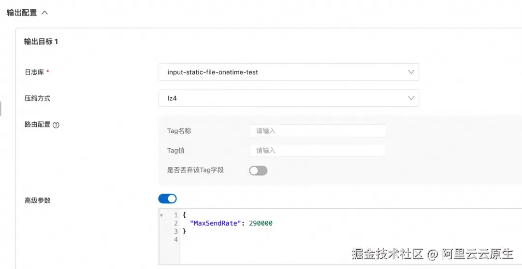Screen dimensions: 522x269
Task: Select the 输出目标 1 heading
Action: [x=41, y=42]
